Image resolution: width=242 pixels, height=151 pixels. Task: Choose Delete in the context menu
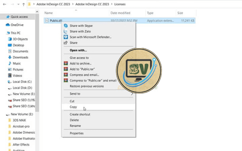99,120
